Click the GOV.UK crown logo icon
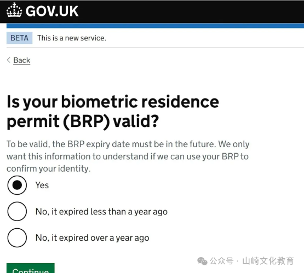 [x=14, y=10]
